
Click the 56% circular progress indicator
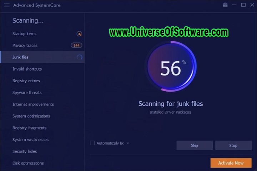(171, 66)
